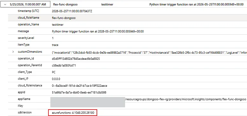
Task: Select value azurefunctions: 4.1048.200.26180
Action: pos(73,113)
